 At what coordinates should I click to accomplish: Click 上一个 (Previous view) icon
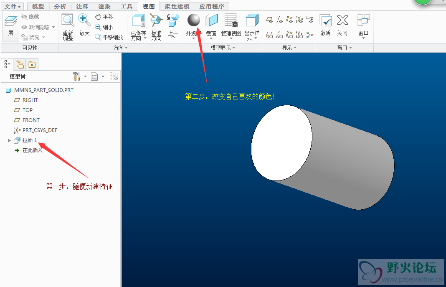(x=173, y=20)
